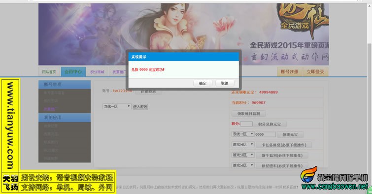Click the 进入游戏 button
Viewport: 372px width, 194px height.
(x=140, y=107)
